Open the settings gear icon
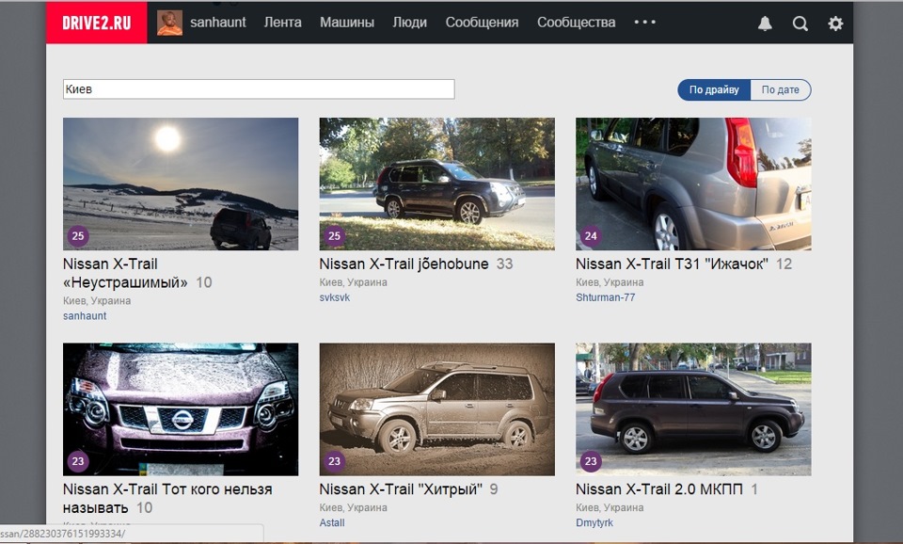 (x=835, y=23)
